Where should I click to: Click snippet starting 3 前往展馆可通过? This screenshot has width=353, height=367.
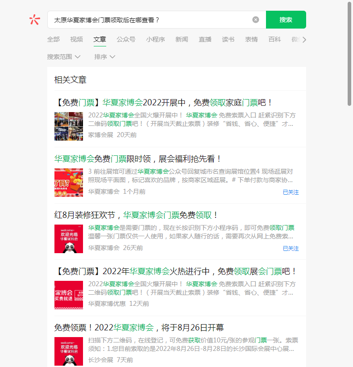click(x=191, y=176)
